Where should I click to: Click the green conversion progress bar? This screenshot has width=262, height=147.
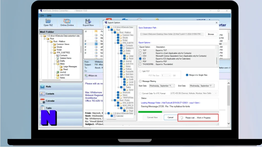point(150,112)
